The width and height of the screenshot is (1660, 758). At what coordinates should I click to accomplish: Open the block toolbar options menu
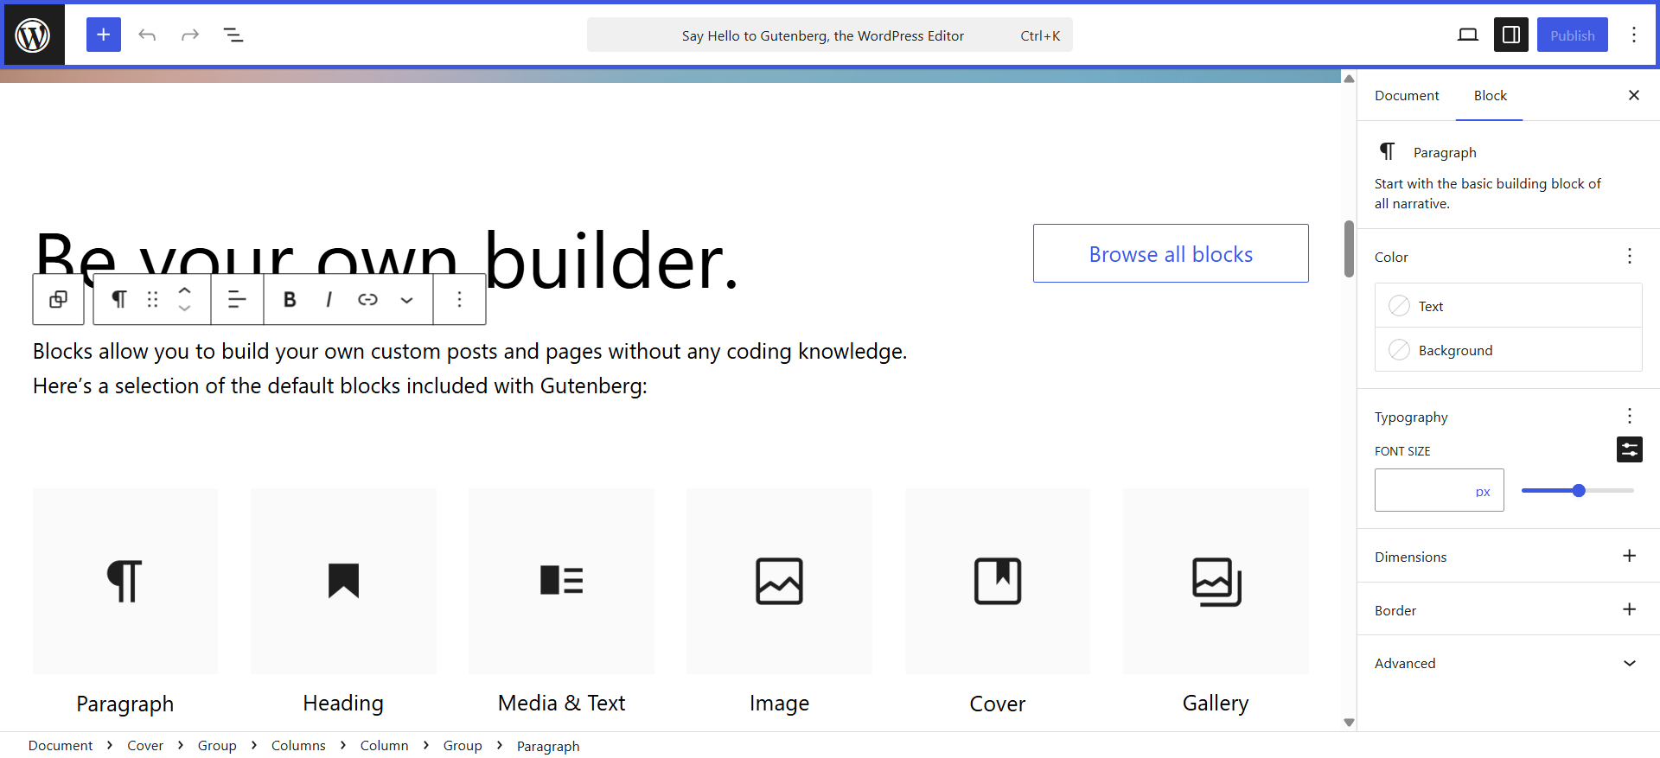tap(459, 299)
